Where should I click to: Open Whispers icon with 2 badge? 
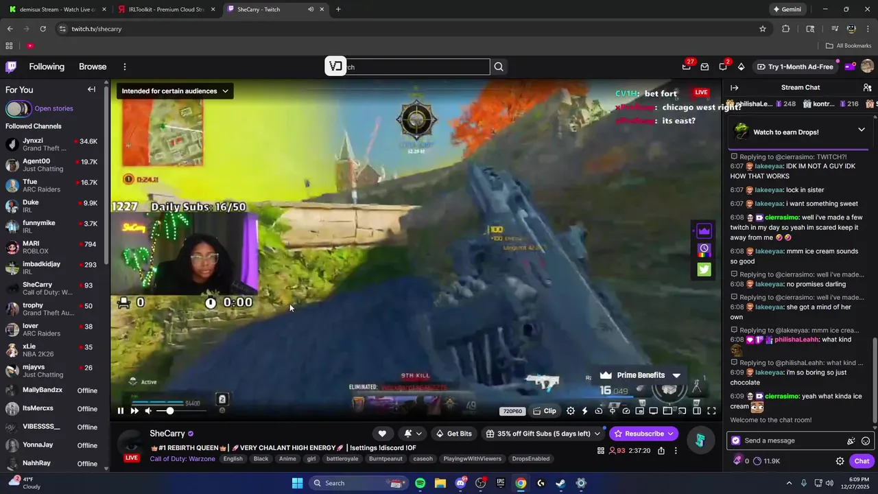[723, 67]
